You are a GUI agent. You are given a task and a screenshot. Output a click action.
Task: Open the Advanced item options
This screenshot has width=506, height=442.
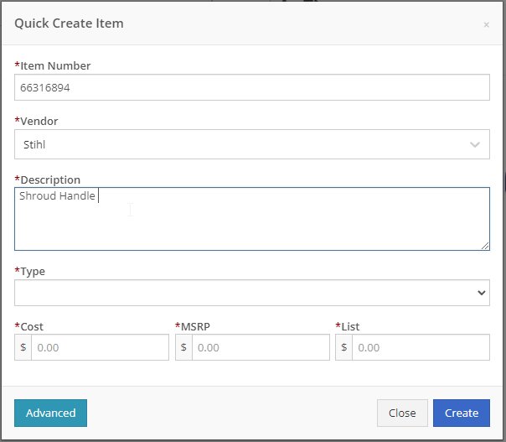click(50, 413)
